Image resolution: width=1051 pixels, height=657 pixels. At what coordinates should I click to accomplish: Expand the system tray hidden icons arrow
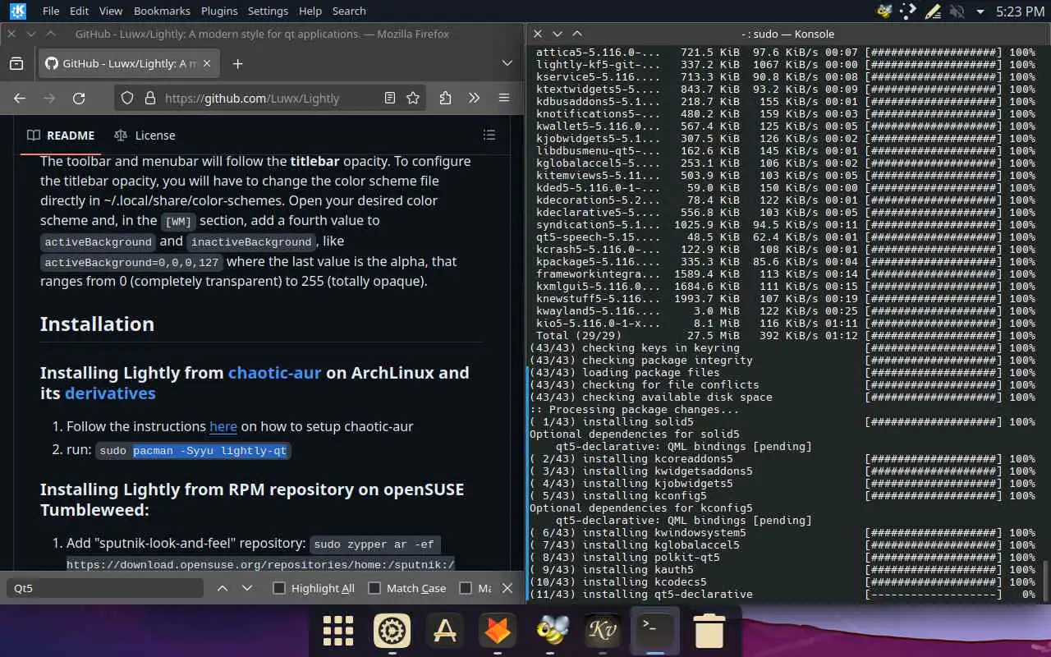(980, 11)
